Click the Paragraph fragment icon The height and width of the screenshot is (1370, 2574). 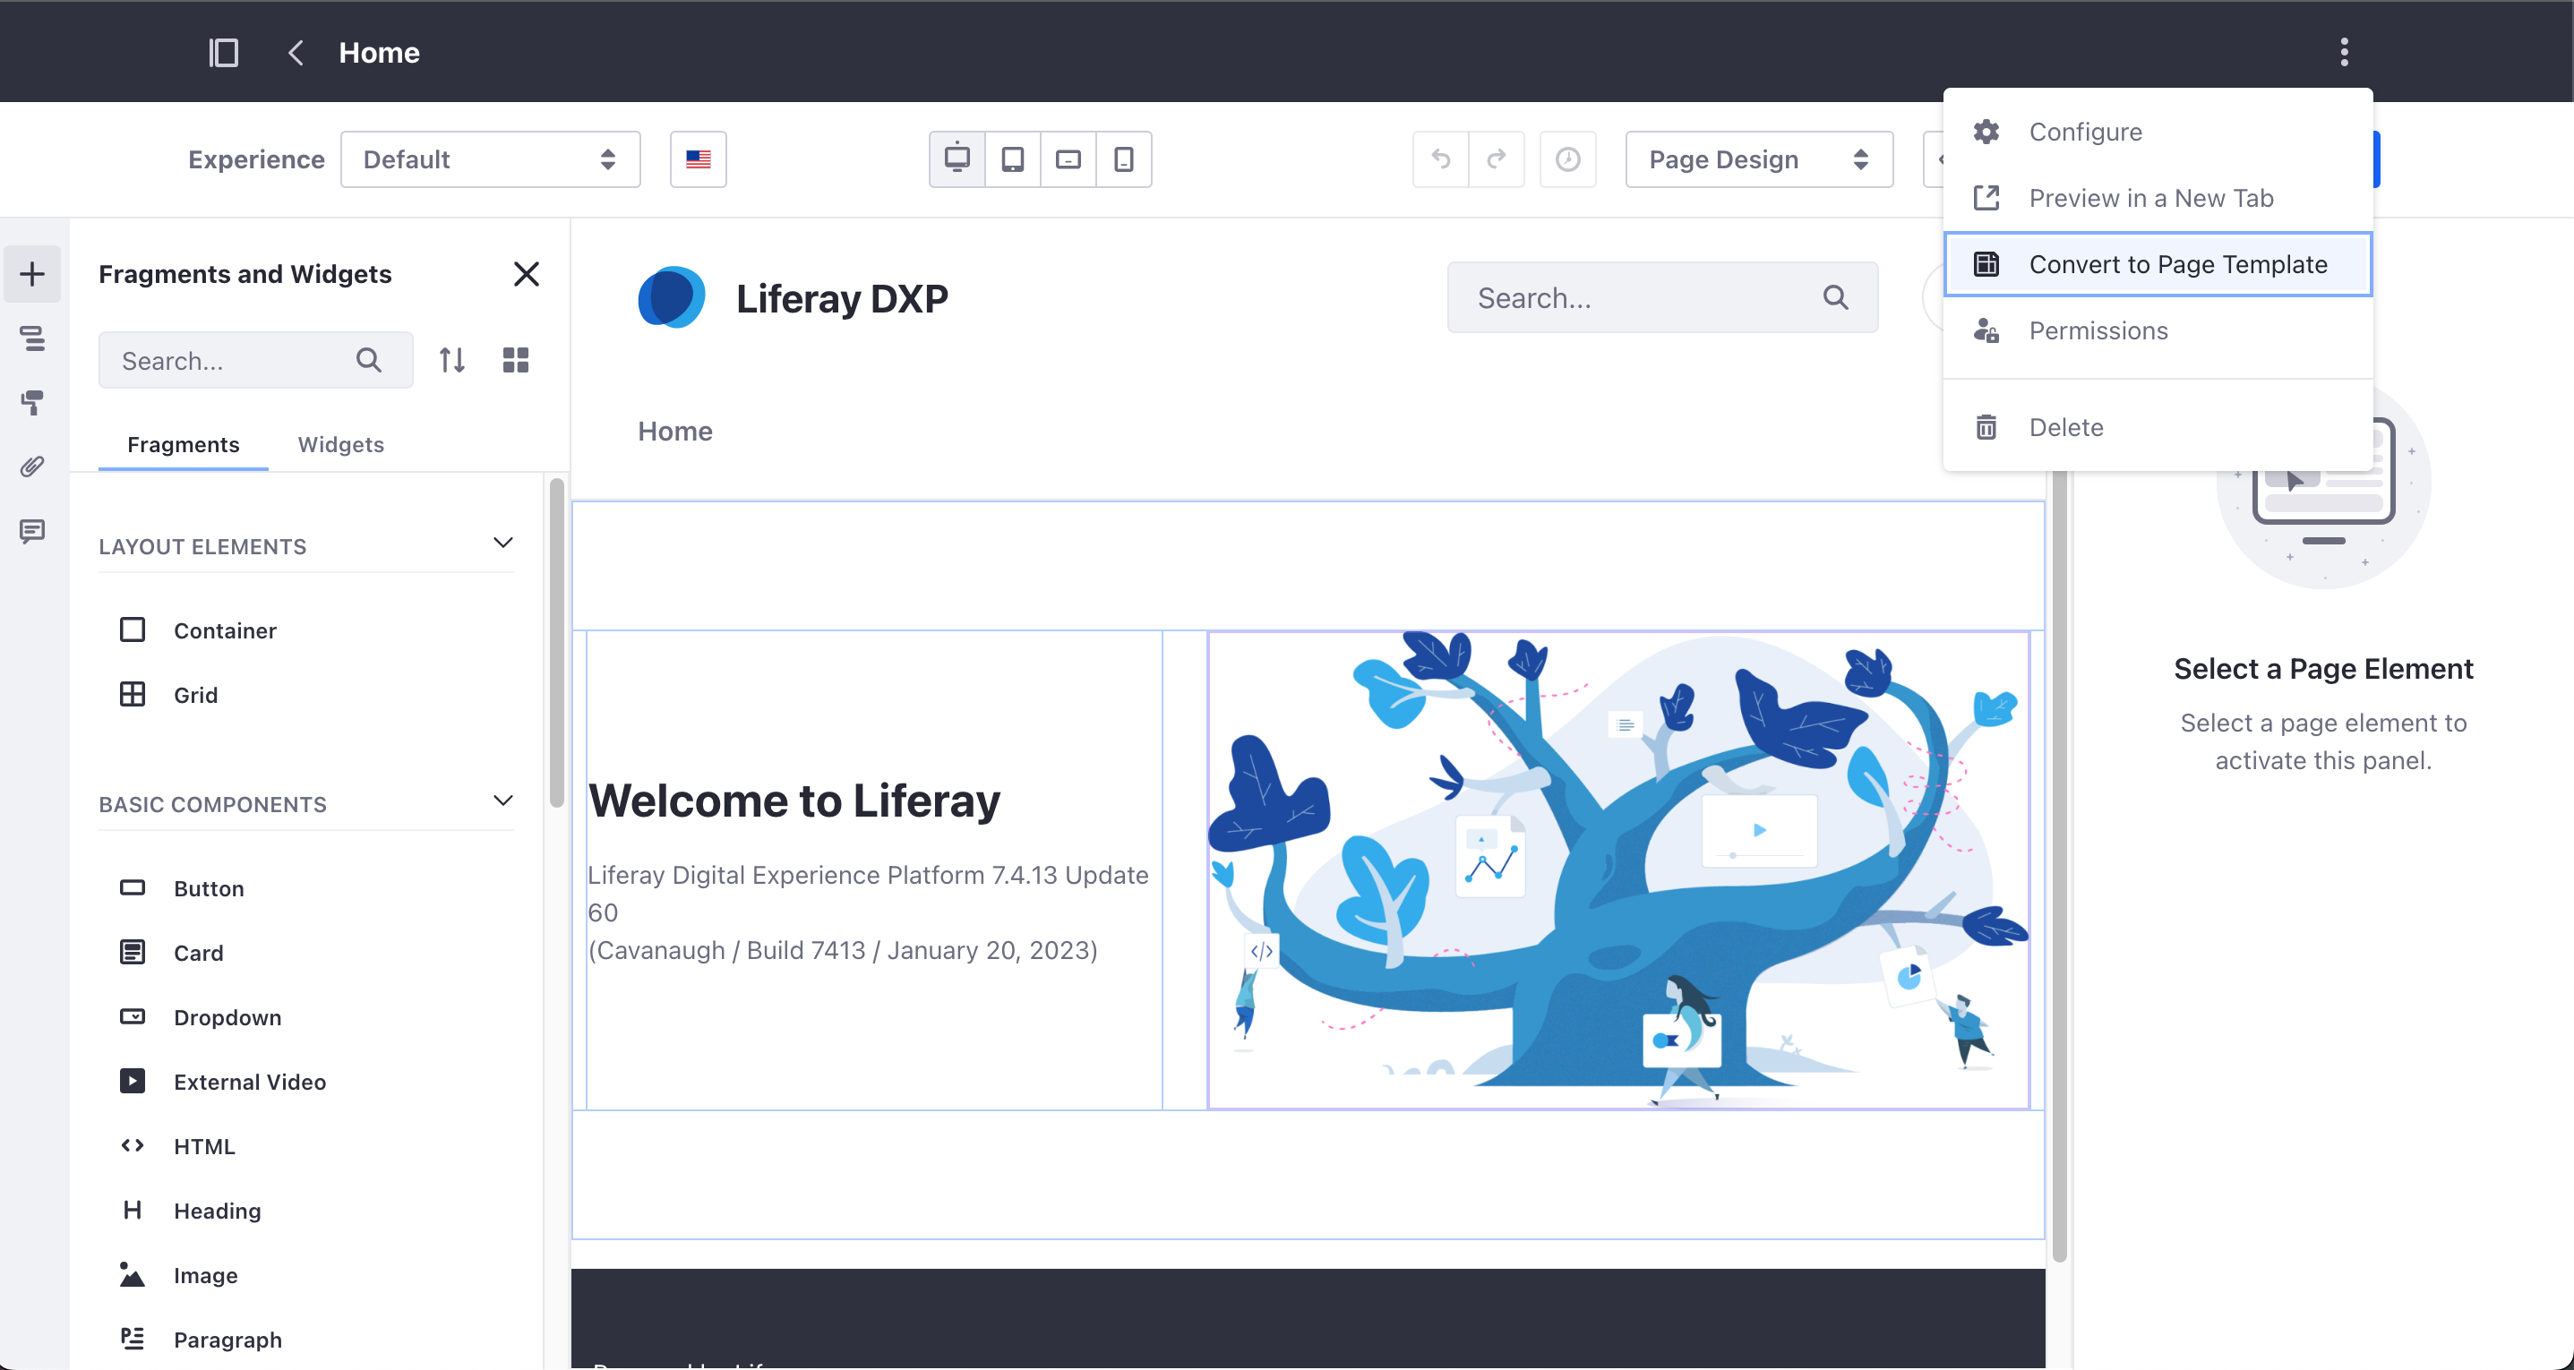(x=132, y=1339)
